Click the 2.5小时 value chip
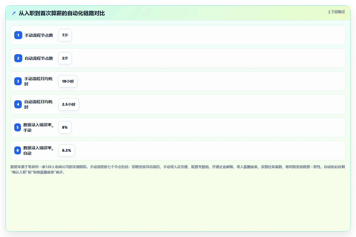 (69, 104)
